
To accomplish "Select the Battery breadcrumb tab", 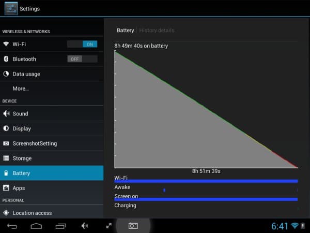I will pos(126,31).
